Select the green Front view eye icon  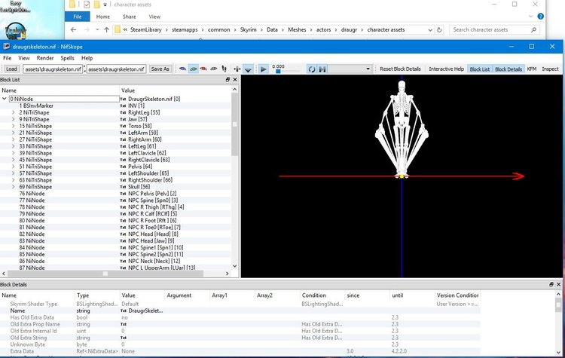pos(193,69)
